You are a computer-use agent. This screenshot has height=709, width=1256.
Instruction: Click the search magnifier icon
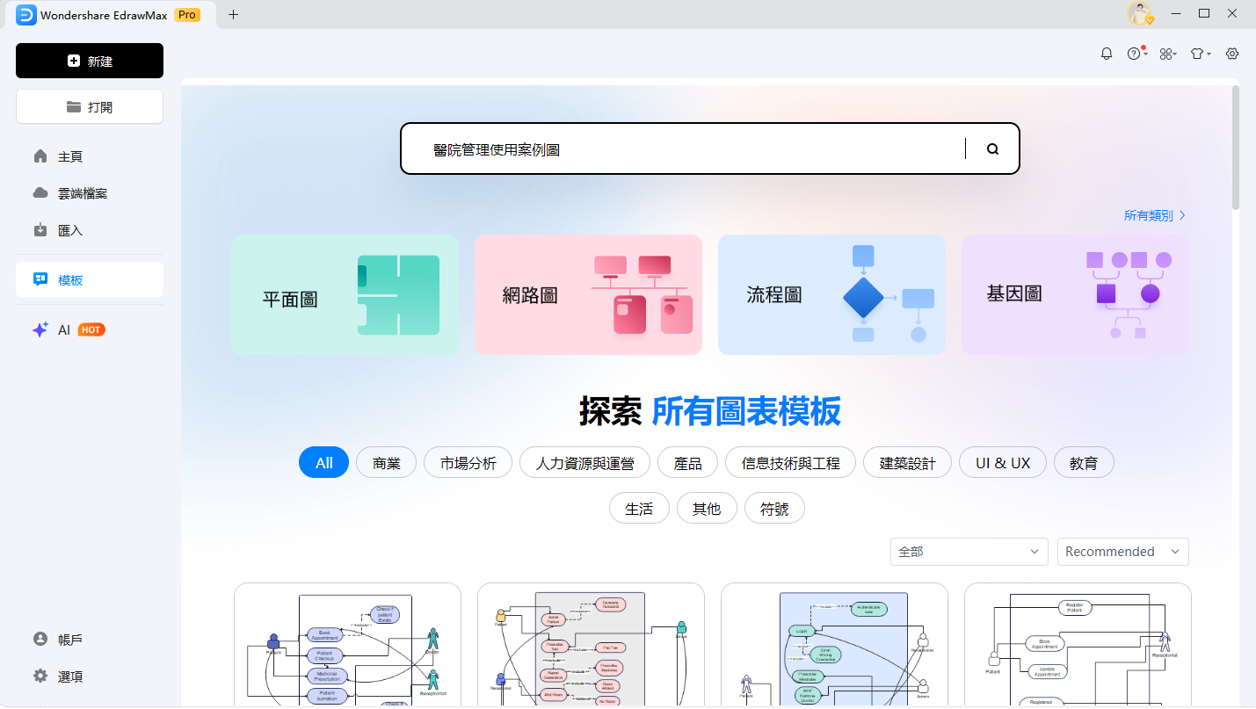pos(992,149)
